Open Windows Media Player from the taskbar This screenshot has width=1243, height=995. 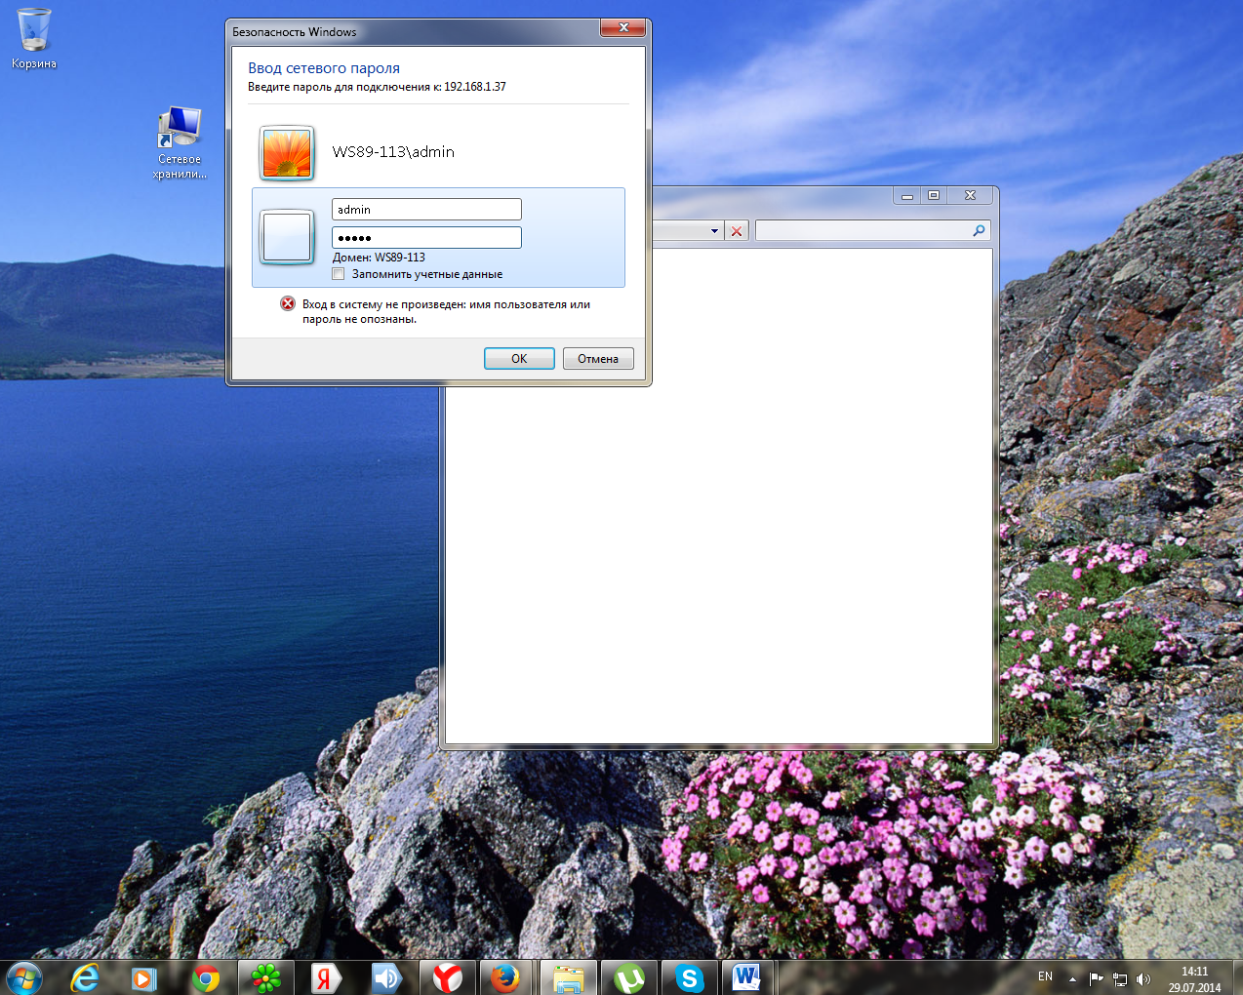(144, 978)
